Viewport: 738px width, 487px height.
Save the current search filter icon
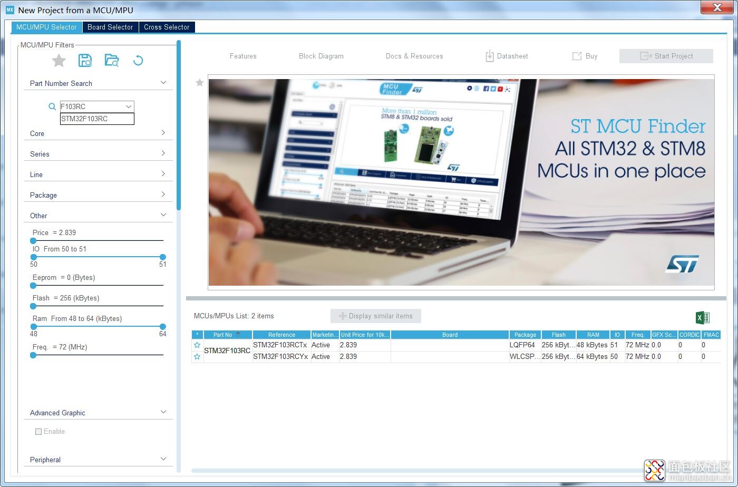pyautogui.click(x=85, y=61)
